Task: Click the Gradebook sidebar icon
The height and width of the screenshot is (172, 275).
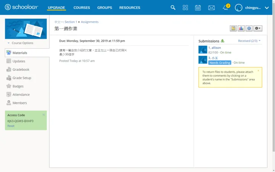Action: point(9,69)
